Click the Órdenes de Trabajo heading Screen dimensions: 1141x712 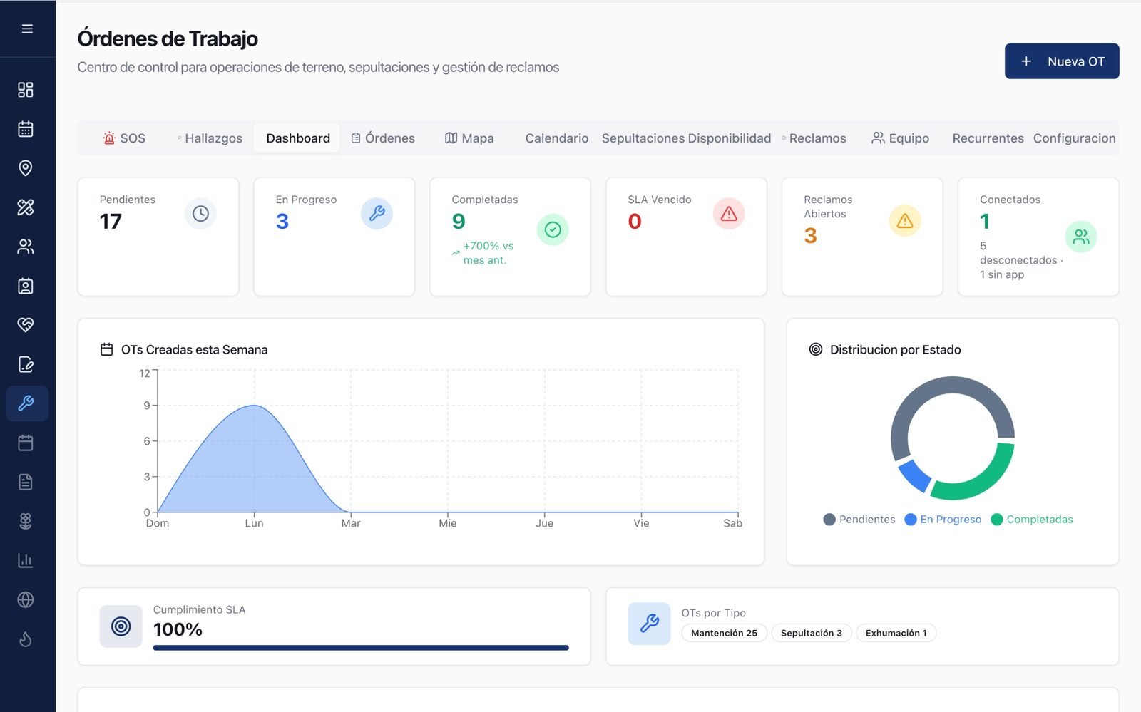[x=168, y=38]
